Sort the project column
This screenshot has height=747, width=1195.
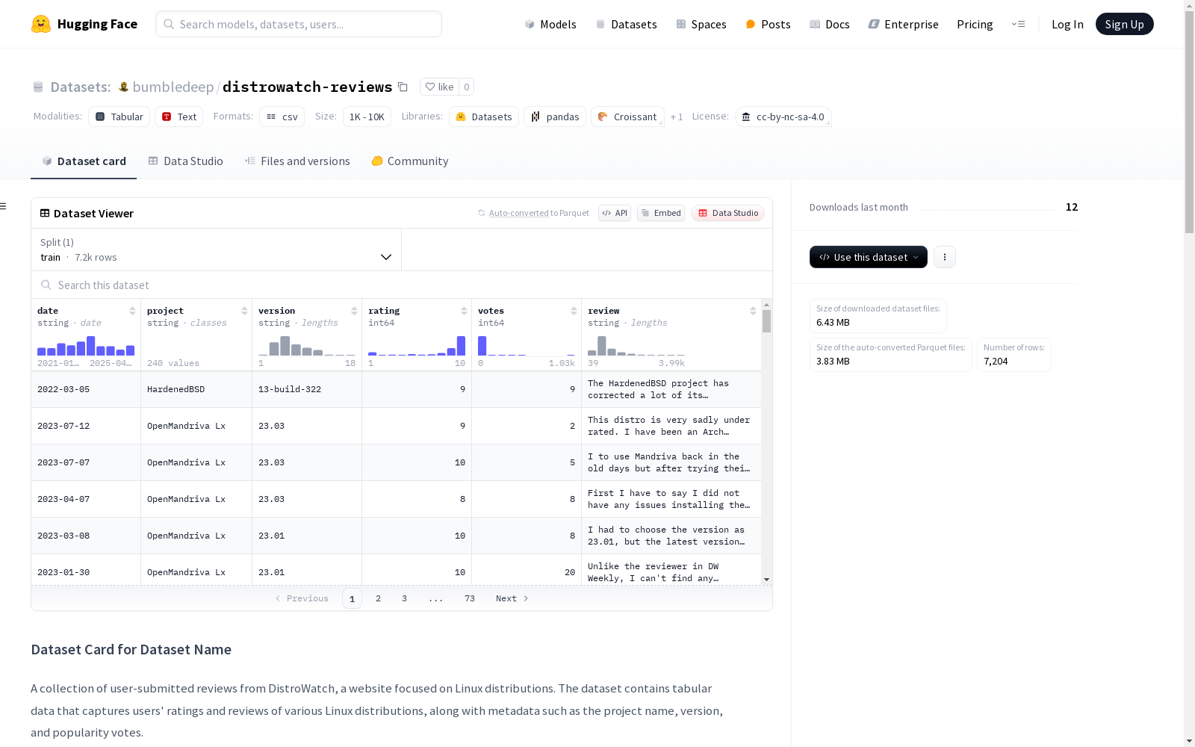(x=244, y=311)
